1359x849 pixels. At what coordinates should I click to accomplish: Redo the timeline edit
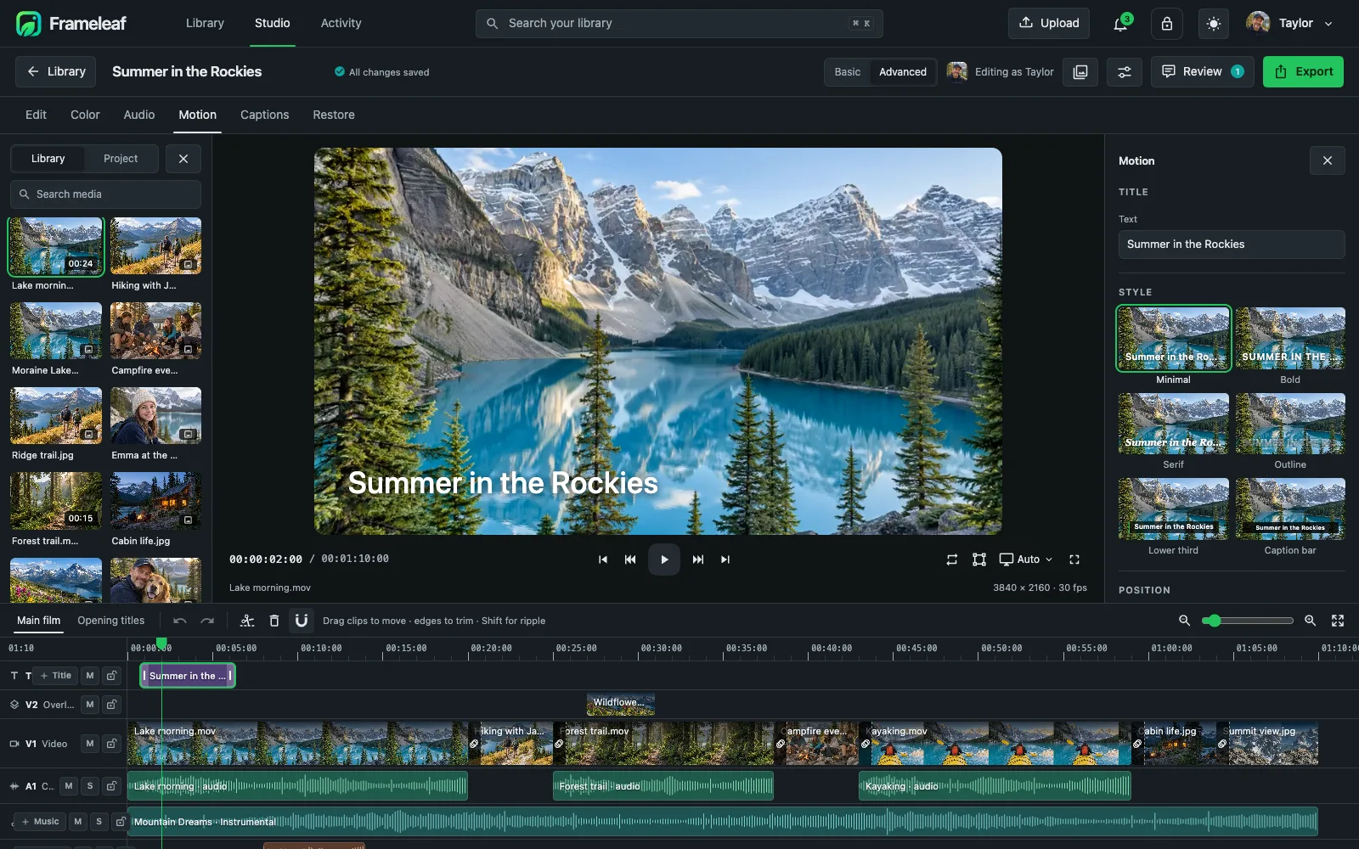coord(207,621)
